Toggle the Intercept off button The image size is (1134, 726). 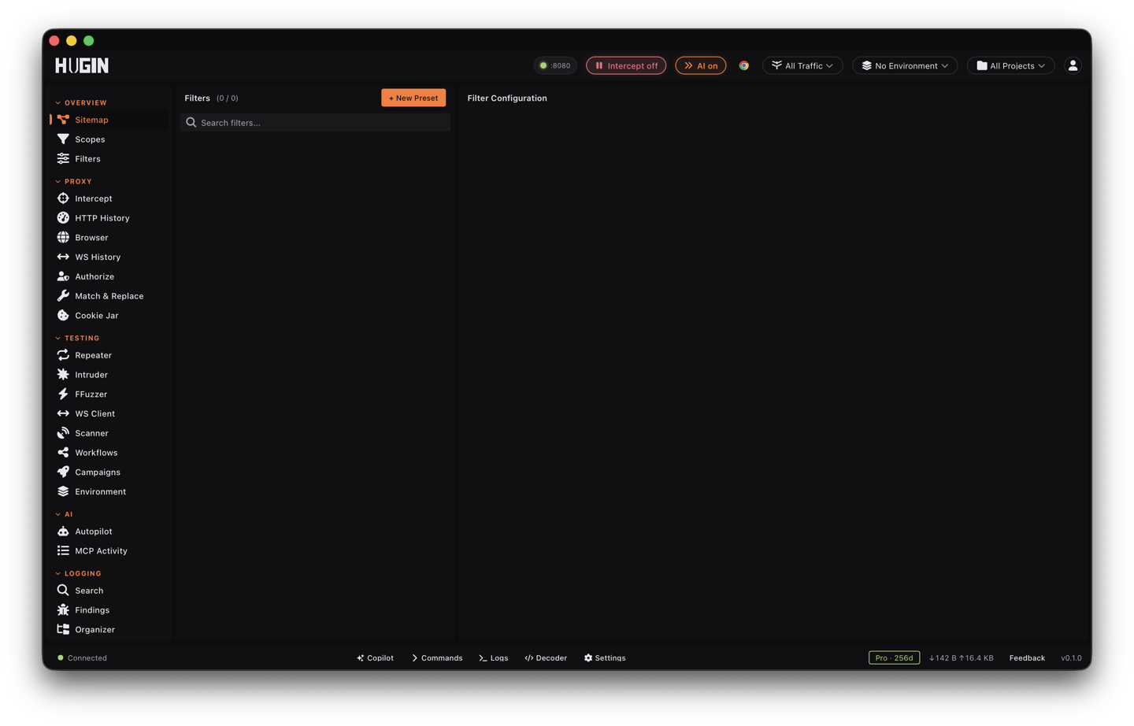tap(626, 65)
